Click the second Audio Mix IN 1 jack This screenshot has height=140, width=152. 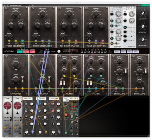[39, 104]
